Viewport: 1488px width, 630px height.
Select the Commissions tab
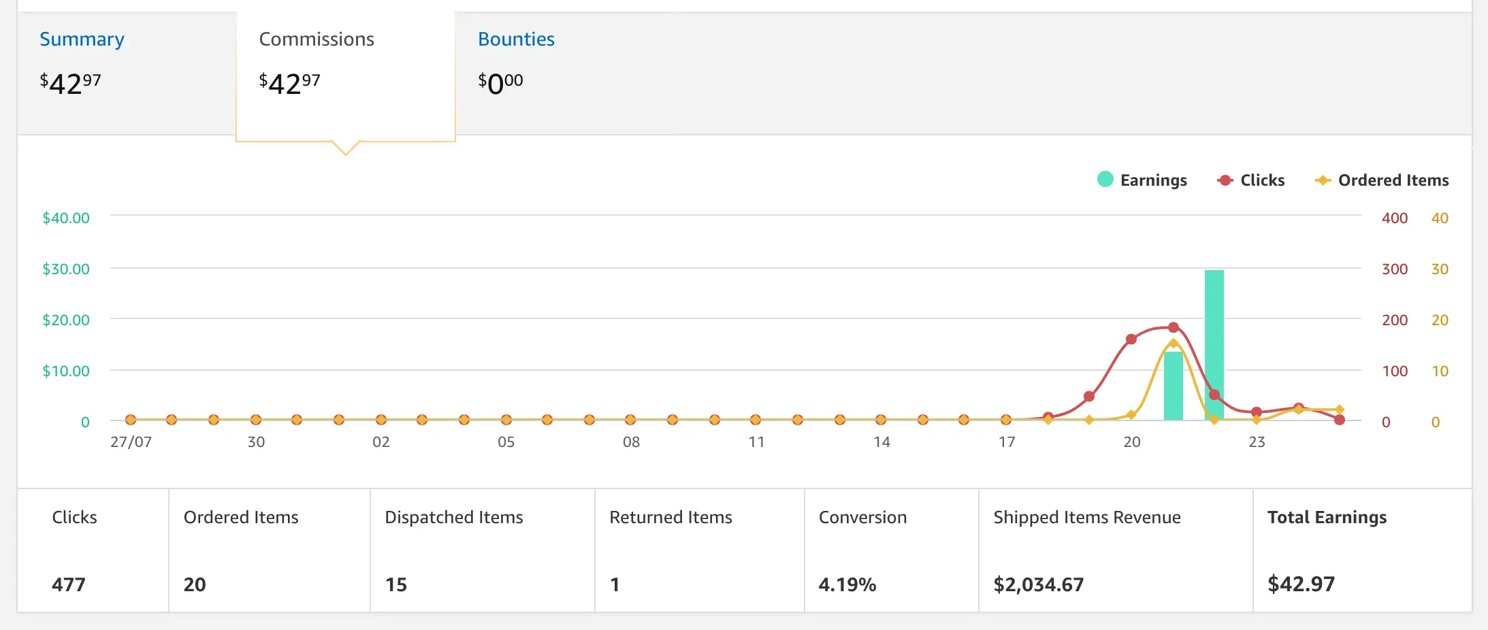316,39
